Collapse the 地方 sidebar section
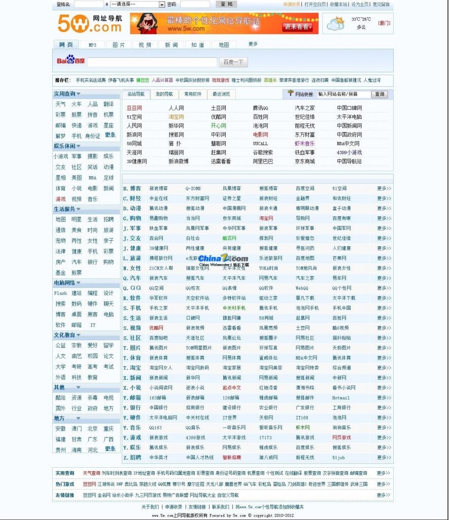The width and height of the screenshot is (449, 520). (78, 418)
